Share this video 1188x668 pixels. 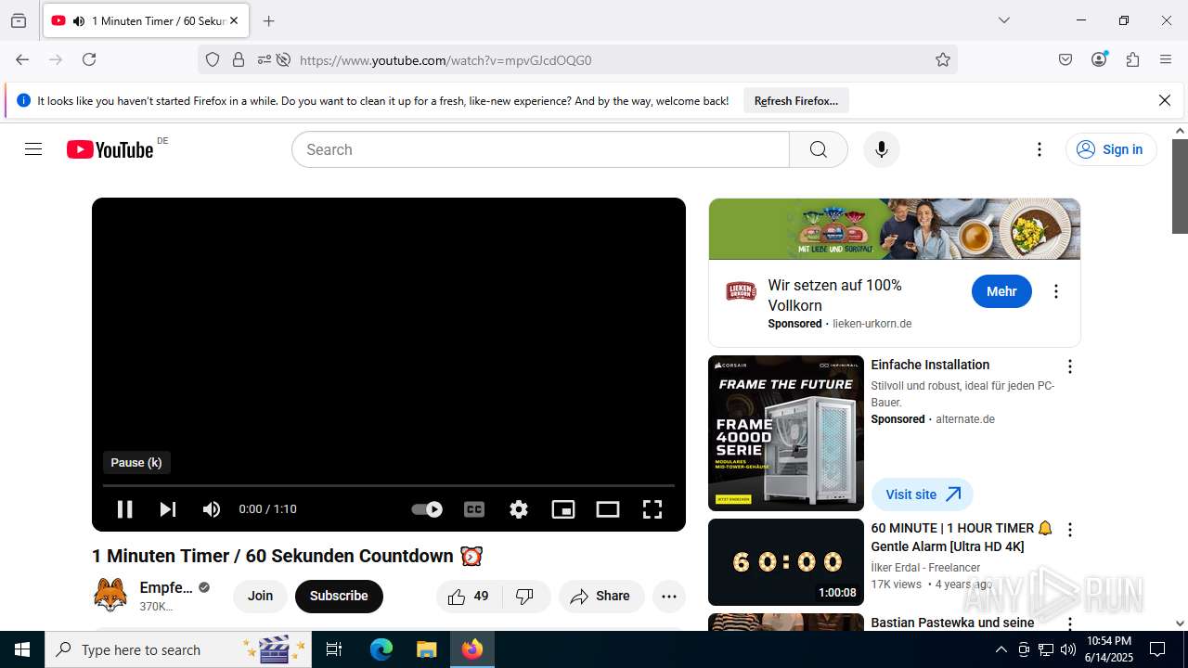[600, 596]
